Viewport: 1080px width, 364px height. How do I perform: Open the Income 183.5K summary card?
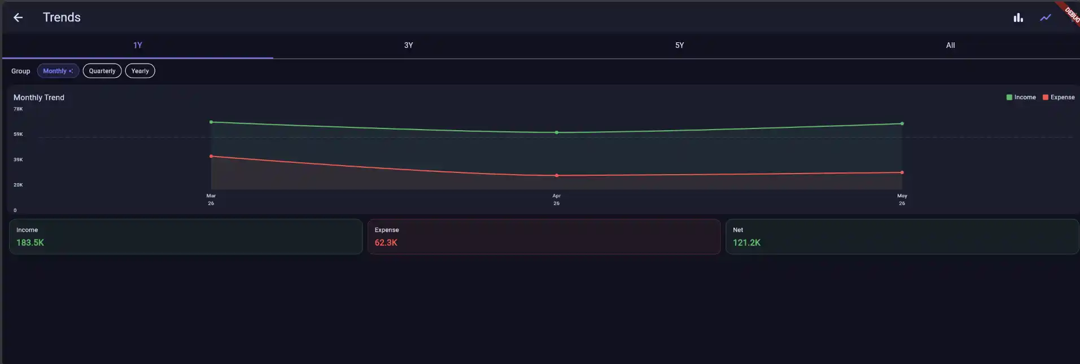pos(186,237)
